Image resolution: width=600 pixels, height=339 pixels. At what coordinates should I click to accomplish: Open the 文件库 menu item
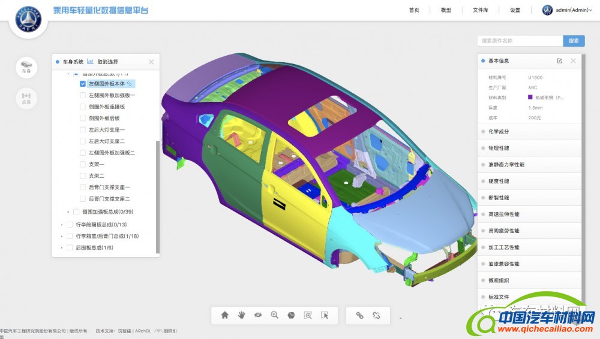tap(480, 10)
